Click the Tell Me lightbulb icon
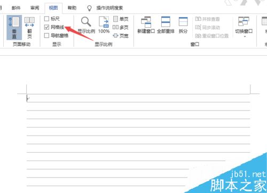The height and width of the screenshot is (193, 267). click(x=89, y=8)
